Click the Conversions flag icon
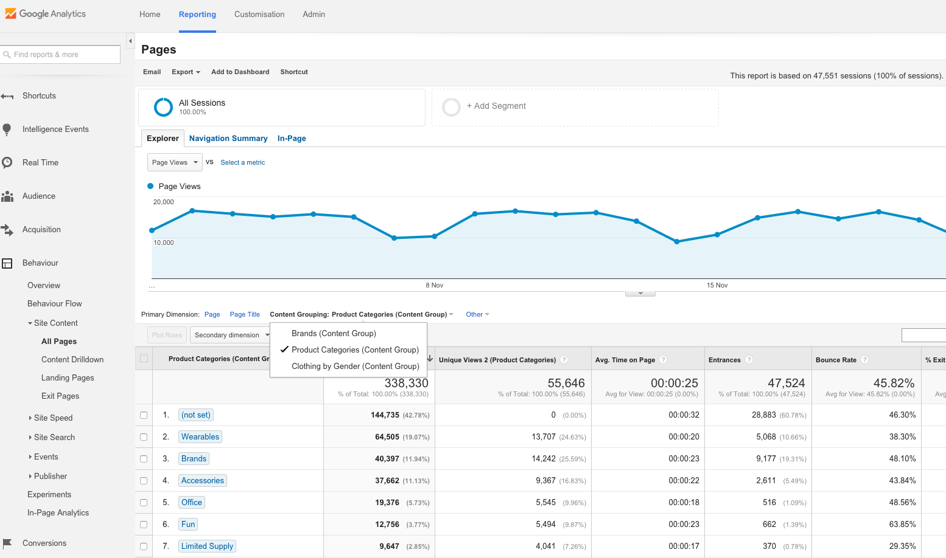 click(7, 543)
